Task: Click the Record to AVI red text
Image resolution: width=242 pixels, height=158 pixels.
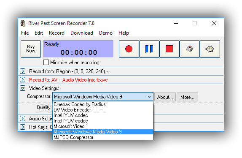Action: (68, 80)
